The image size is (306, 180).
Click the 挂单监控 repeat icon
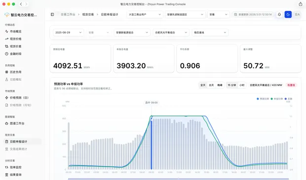click(x=6, y=167)
